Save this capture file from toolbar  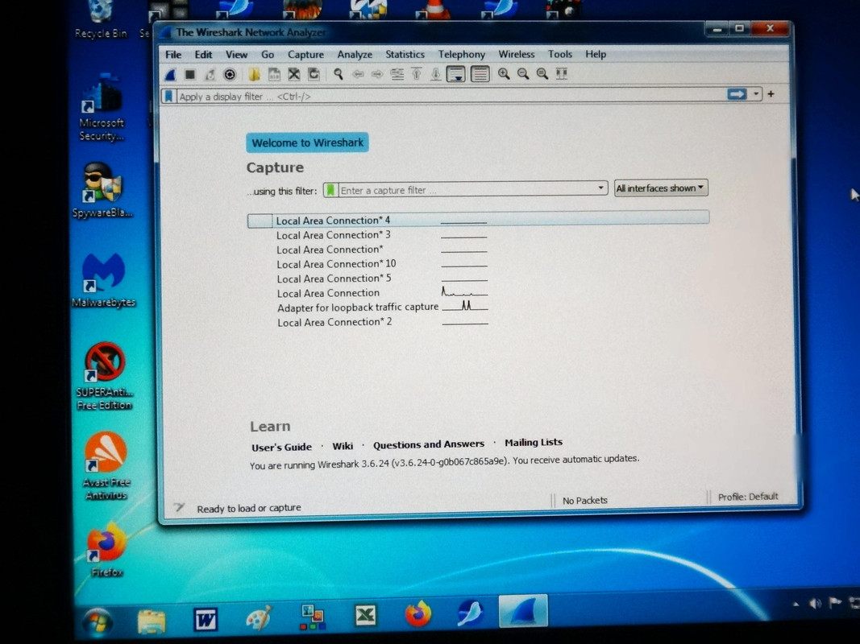point(274,74)
